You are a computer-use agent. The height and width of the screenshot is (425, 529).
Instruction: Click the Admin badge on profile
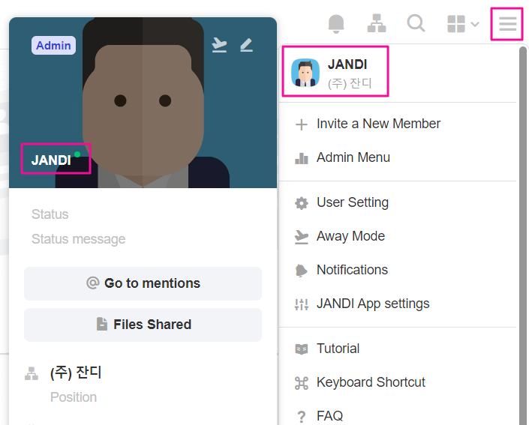[53, 45]
